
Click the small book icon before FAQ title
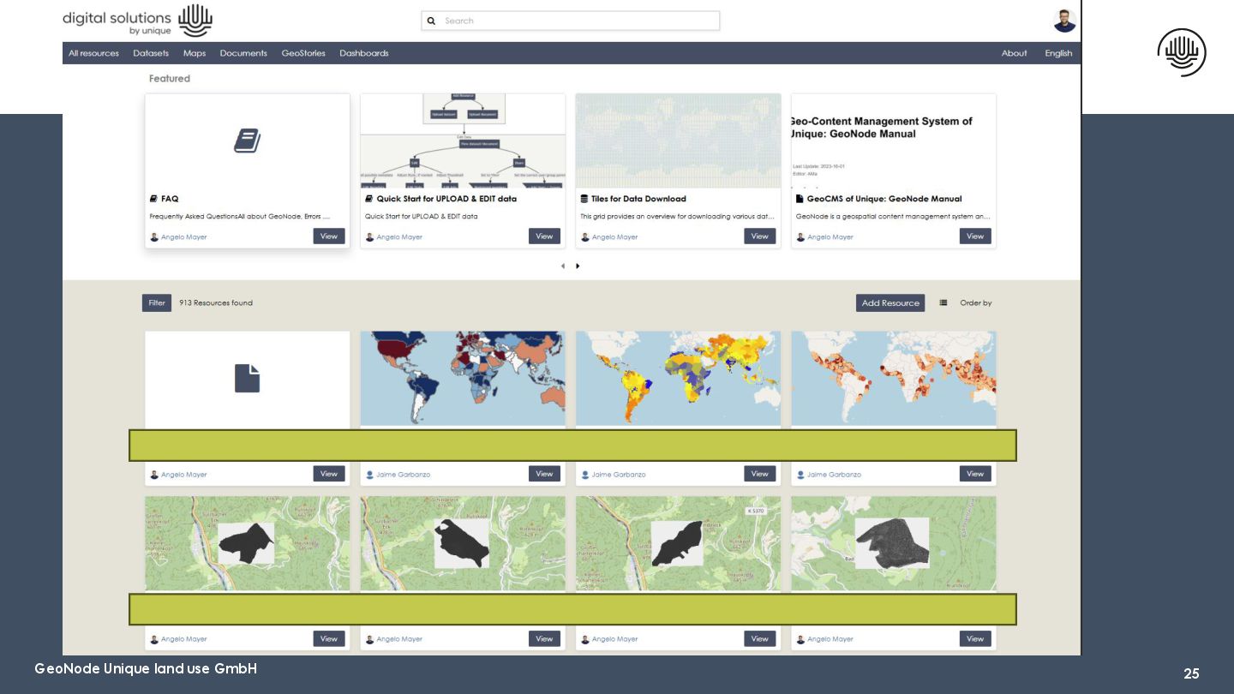[x=154, y=199]
